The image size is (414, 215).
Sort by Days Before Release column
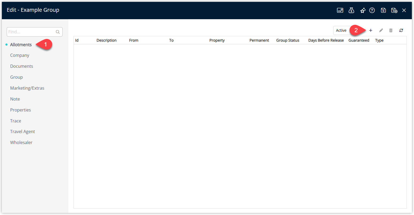pos(326,40)
